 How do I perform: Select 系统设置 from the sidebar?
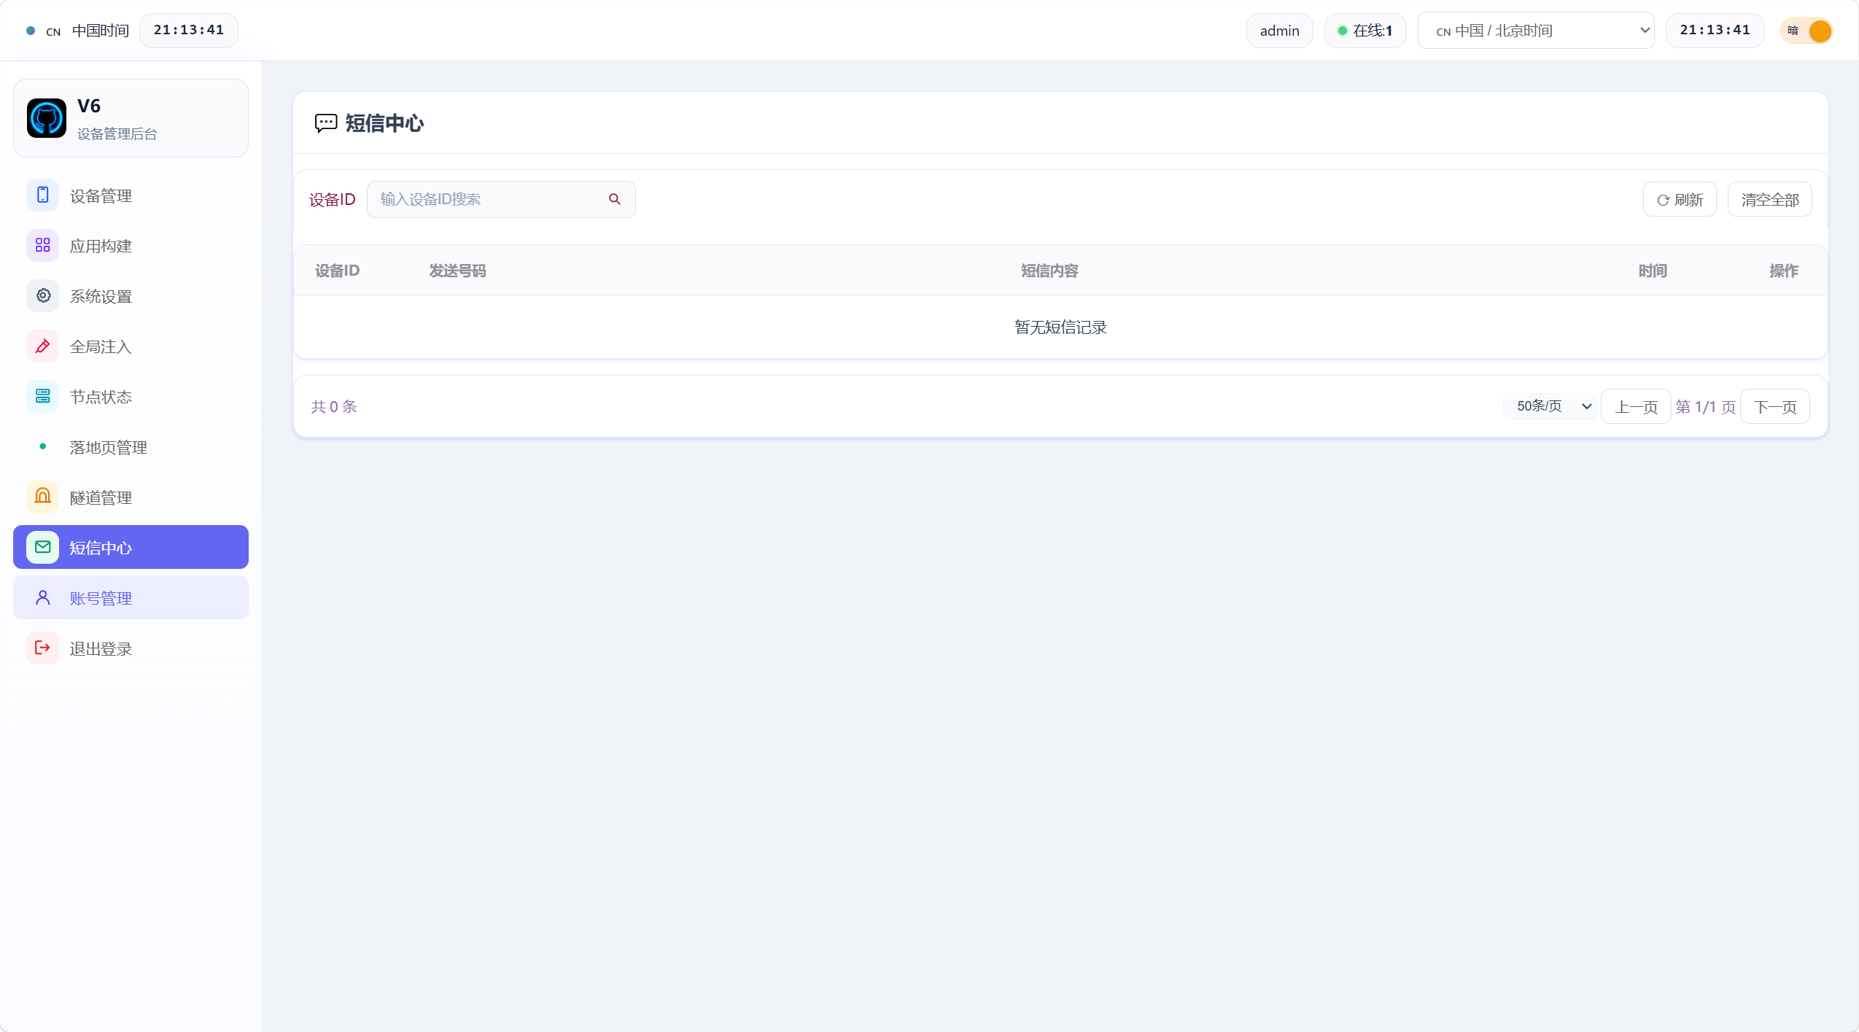[131, 296]
